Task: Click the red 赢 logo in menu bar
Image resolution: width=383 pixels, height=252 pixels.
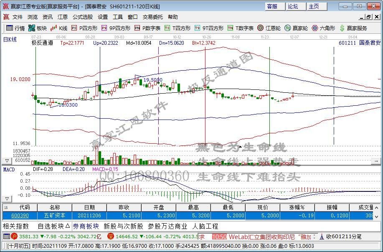Action: [x=6, y=17]
